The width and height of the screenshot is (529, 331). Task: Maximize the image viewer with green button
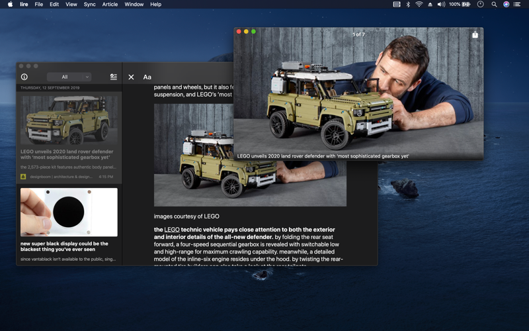(254, 31)
